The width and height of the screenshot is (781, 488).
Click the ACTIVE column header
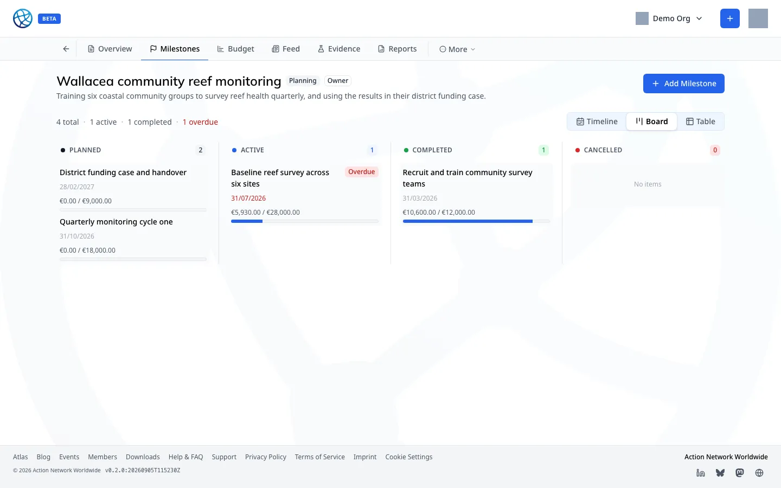[252, 150]
